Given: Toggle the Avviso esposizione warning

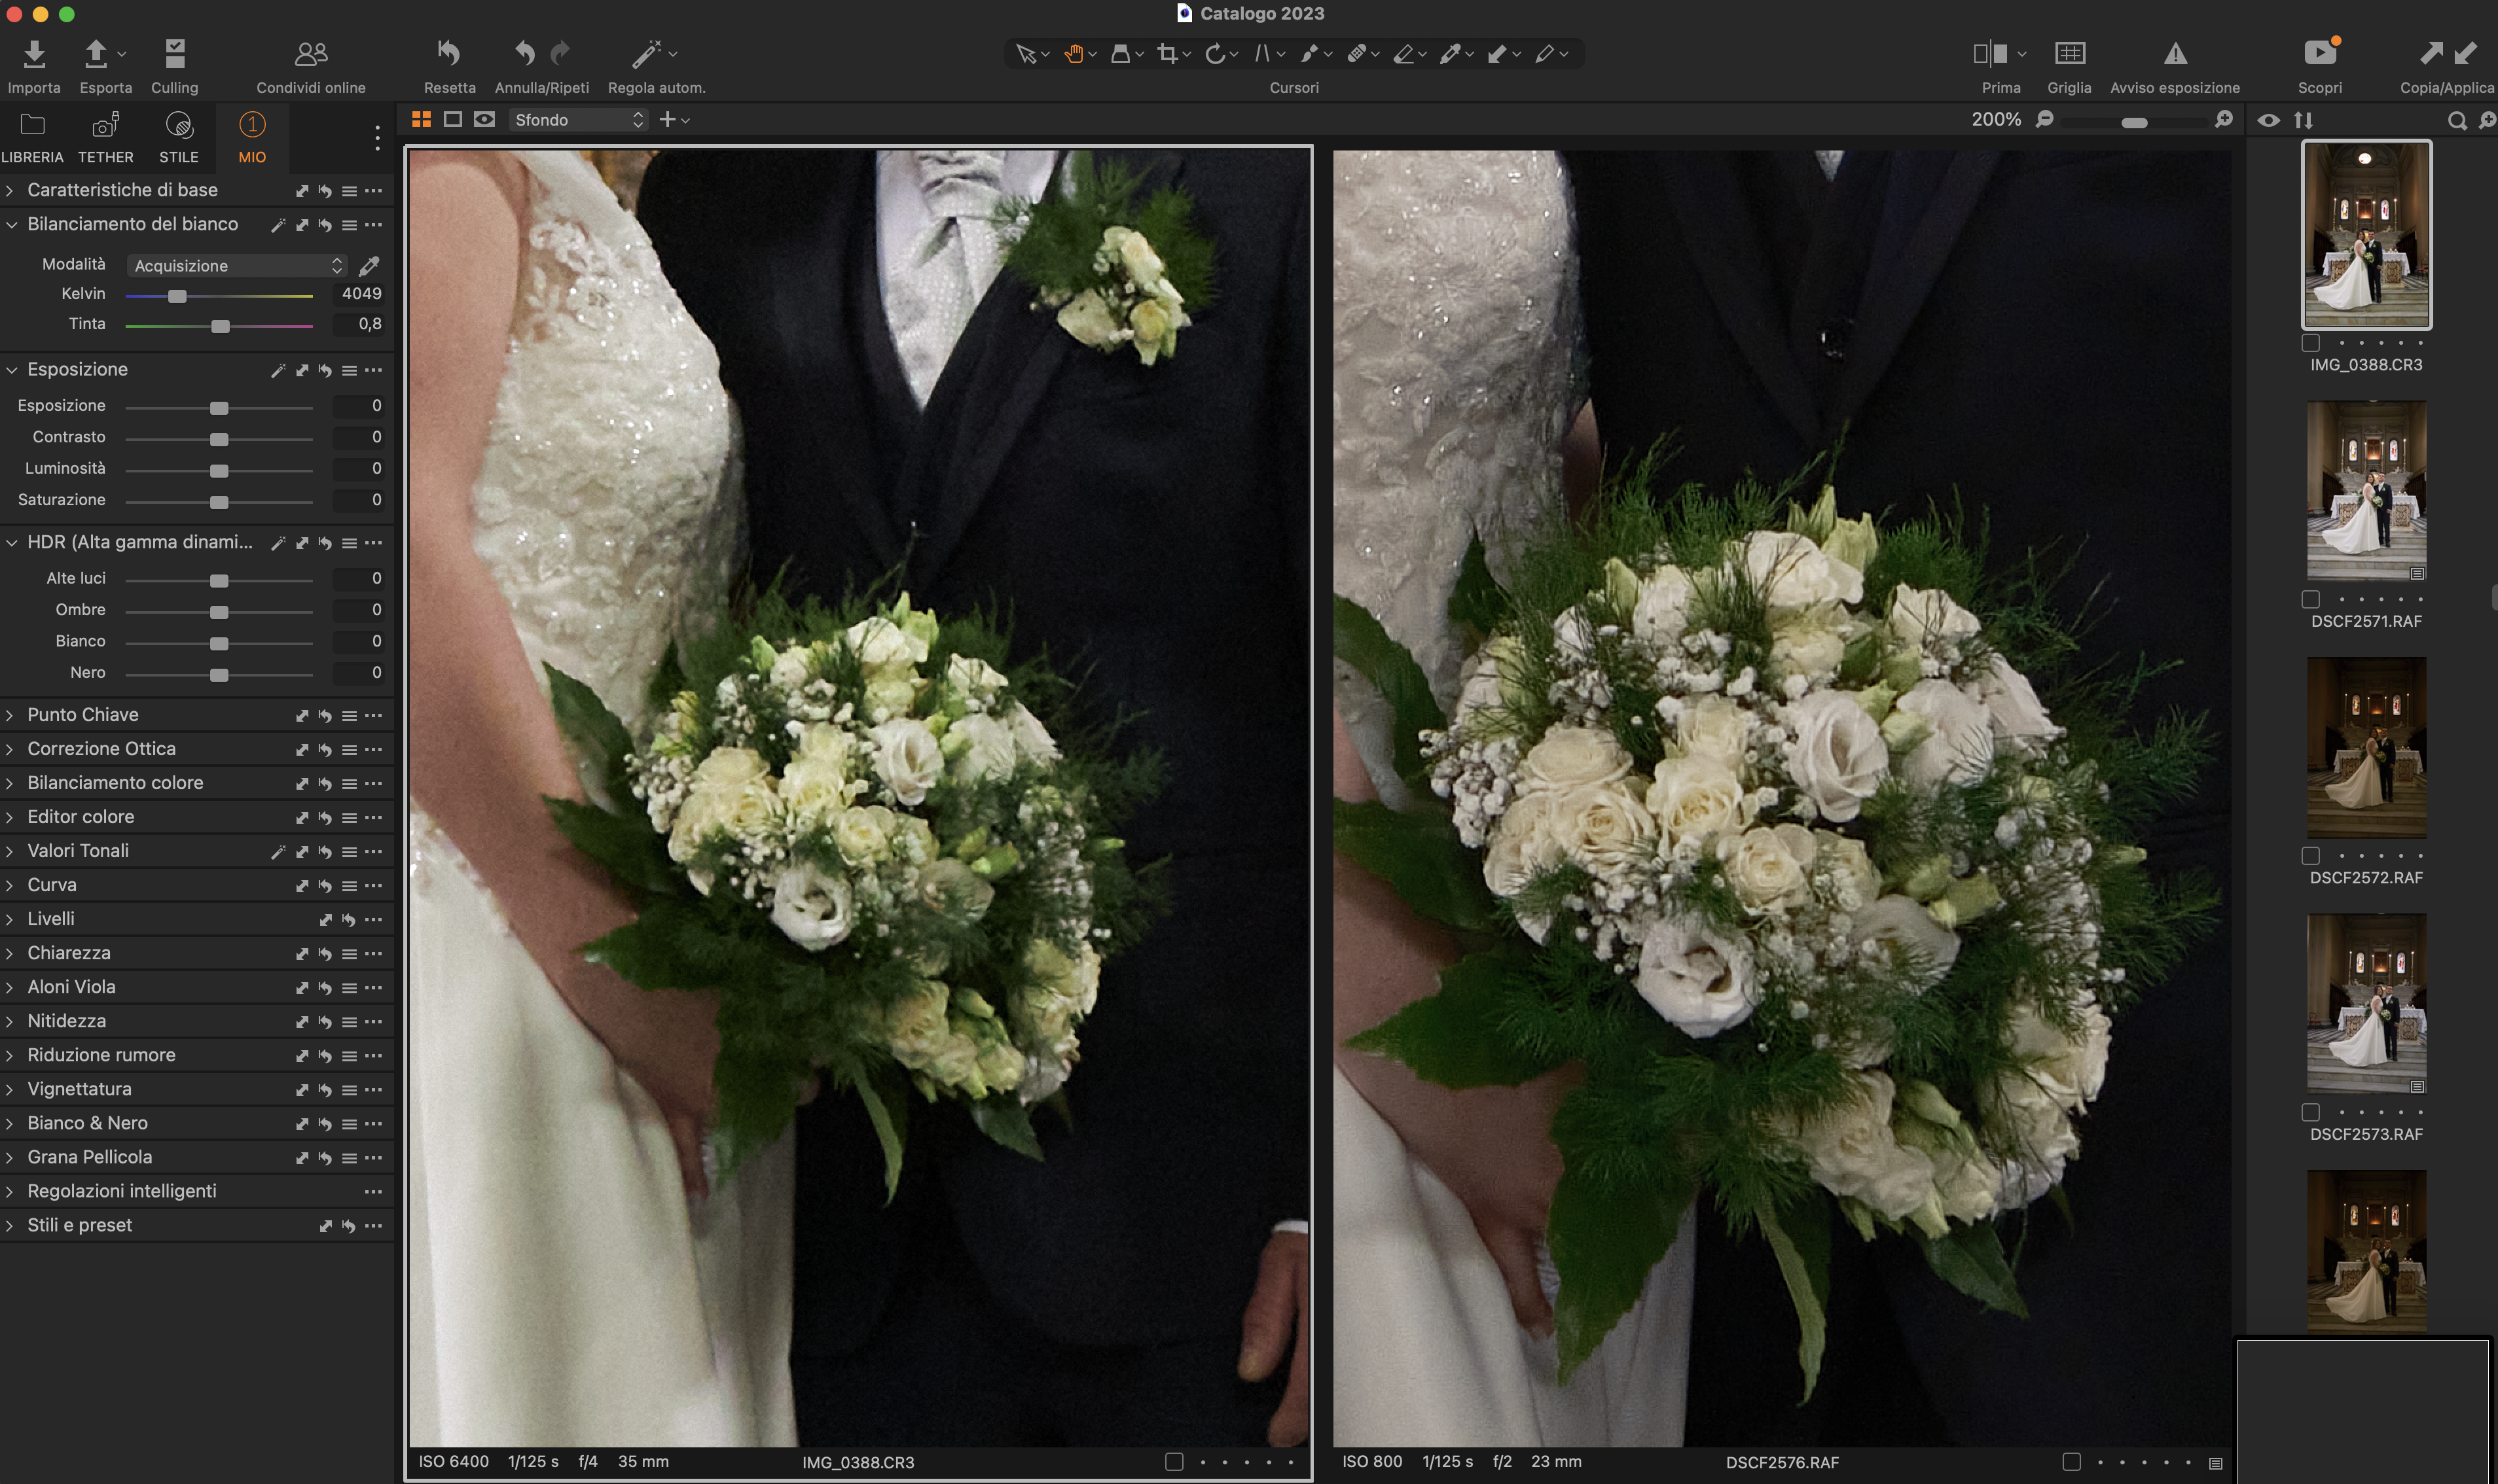Looking at the screenshot, I should (2175, 53).
